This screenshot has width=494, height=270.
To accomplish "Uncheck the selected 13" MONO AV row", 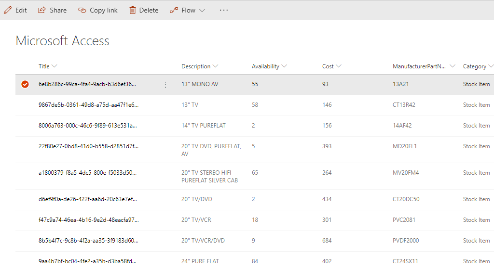I will pyautogui.click(x=25, y=84).
